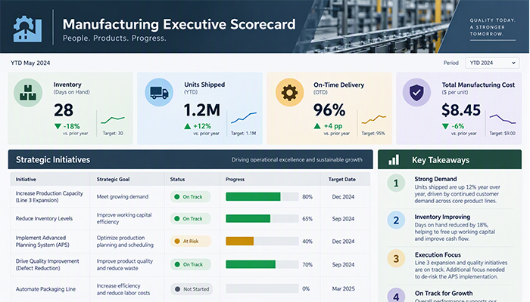Click the cost value '$8.45'

[461, 110]
